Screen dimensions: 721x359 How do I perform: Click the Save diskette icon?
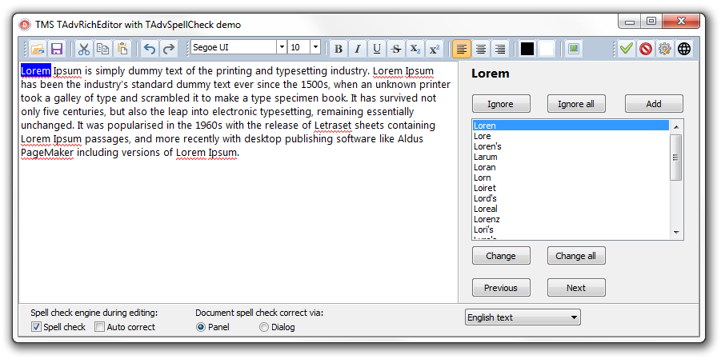point(57,49)
